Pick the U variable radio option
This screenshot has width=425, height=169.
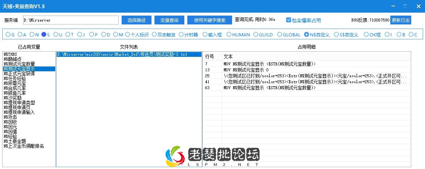56,35
